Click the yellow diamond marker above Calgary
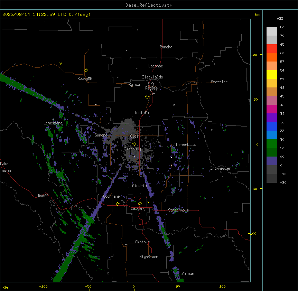The image size is (298, 291). (x=140, y=204)
